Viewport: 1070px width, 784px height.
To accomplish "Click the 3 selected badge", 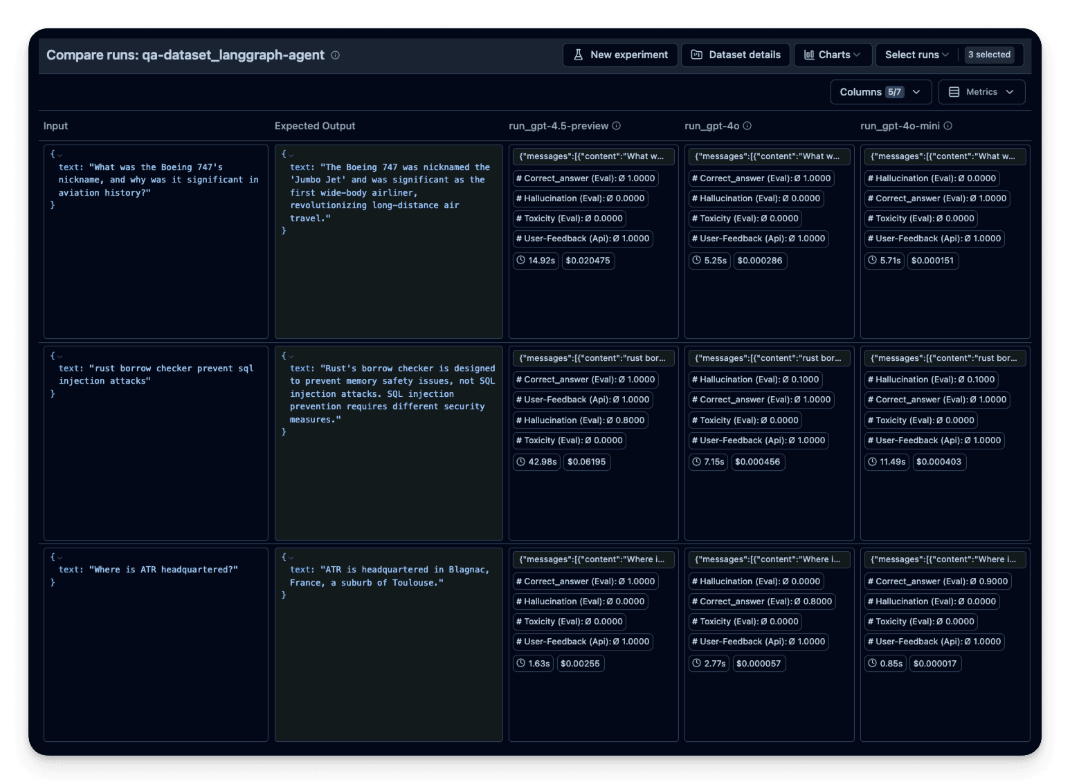I will pyautogui.click(x=989, y=55).
